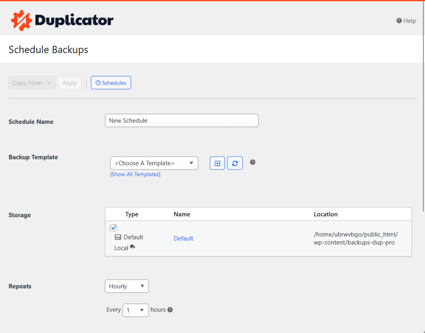Click the refresh templates icon
The height and width of the screenshot is (333, 425).
(235, 163)
